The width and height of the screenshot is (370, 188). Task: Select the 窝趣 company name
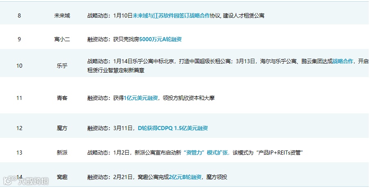[x=62, y=177]
